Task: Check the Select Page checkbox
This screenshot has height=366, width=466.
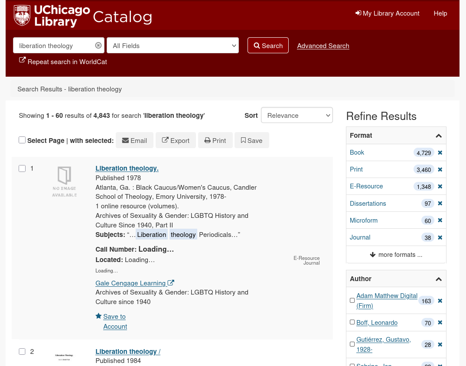Action: [22, 139]
